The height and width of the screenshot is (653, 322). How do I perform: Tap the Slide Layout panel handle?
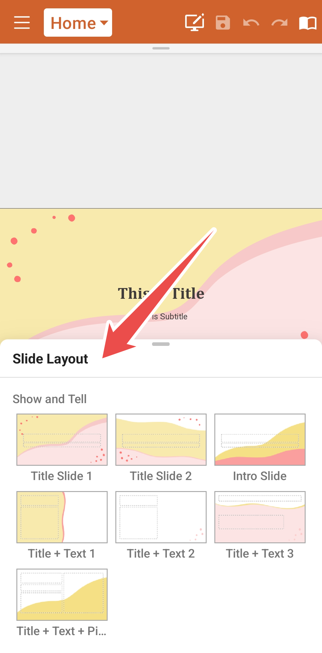(161, 344)
